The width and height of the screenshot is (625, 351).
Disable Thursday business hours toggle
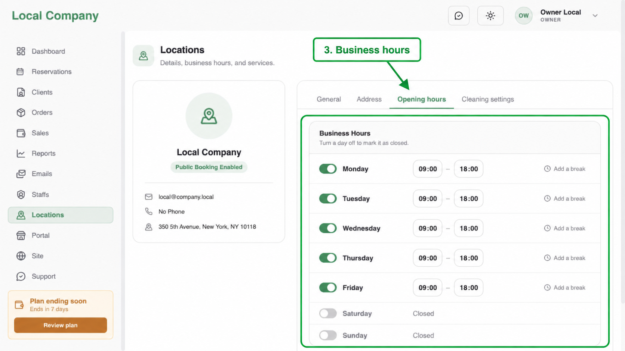328,258
